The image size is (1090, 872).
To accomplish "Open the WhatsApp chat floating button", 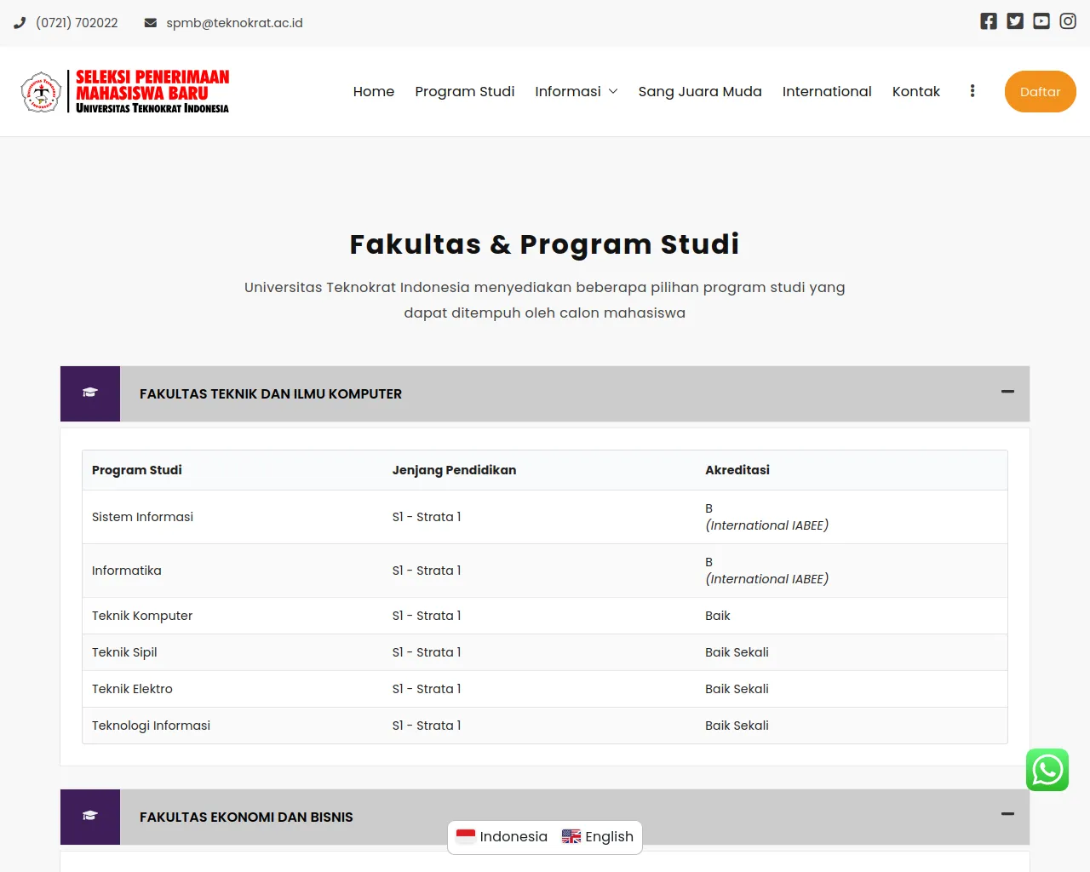I will coord(1047,770).
